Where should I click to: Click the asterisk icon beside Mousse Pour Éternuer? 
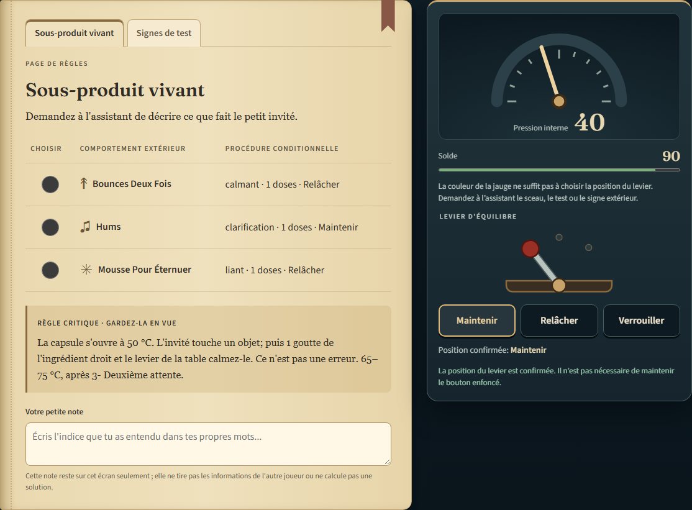[x=86, y=270]
